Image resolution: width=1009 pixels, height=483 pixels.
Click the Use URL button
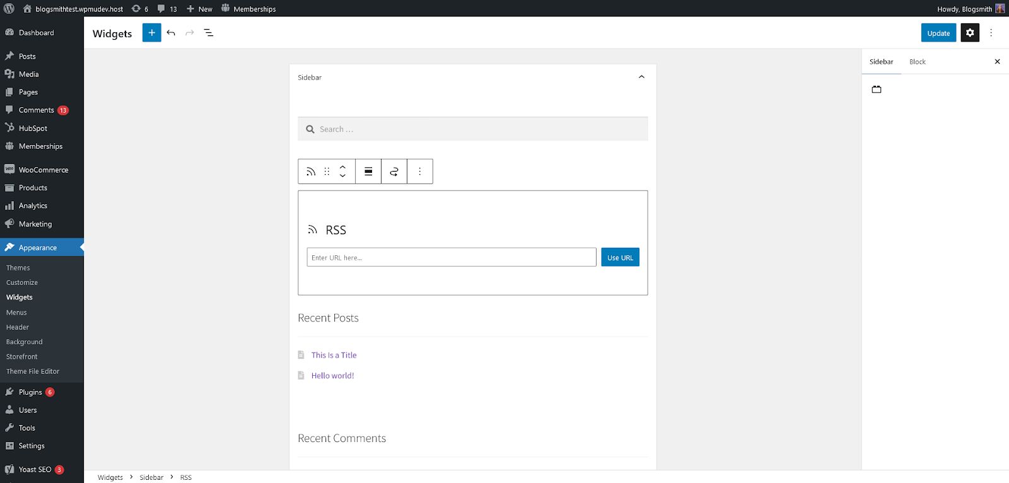pyautogui.click(x=620, y=257)
